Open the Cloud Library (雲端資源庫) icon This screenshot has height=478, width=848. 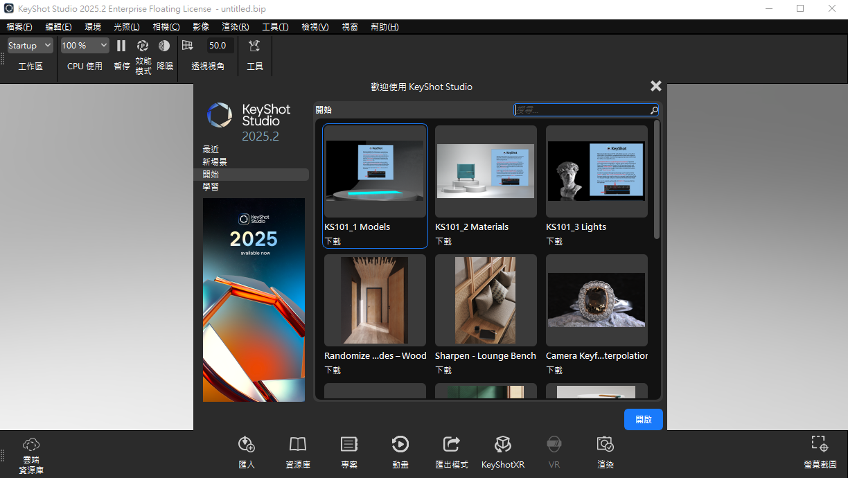(31, 445)
